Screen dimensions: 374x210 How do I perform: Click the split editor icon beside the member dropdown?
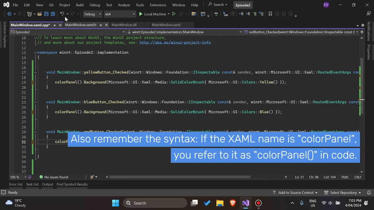pyautogui.click(x=362, y=32)
